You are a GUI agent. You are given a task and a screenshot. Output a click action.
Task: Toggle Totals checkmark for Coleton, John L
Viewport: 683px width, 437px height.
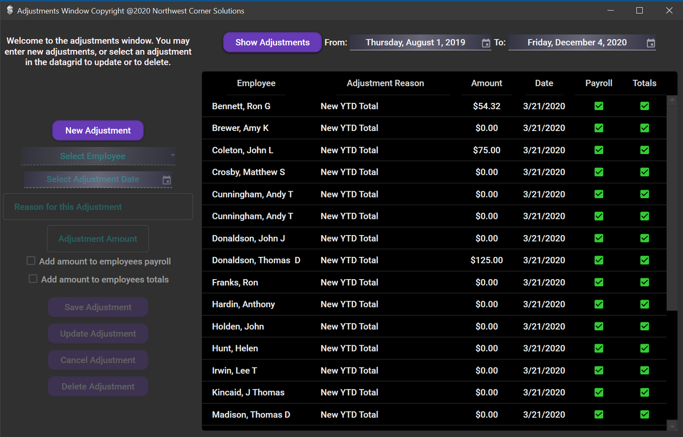click(644, 150)
